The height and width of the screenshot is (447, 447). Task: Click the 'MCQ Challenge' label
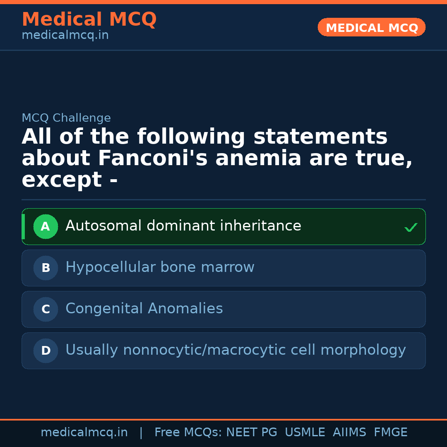coord(66,118)
